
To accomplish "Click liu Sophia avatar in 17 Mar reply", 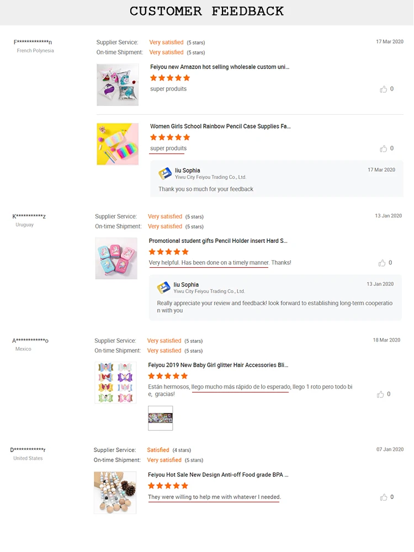I will coord(165,173).
